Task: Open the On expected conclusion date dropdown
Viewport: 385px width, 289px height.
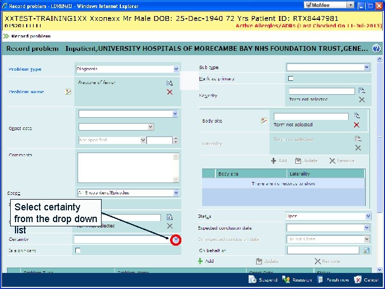Action: click(366, 239)
